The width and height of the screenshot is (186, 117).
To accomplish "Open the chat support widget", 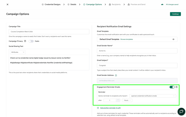I will 181,111.
